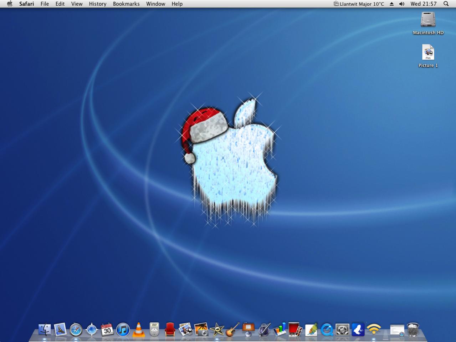Screen dimensions: 456x342
Task: Open iCal calendar showing 30
Action: point(107,330)
